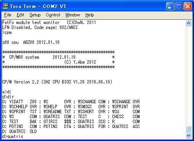
Task: Click the 'TEST BAK' file entry
Action: pos(23,122)
